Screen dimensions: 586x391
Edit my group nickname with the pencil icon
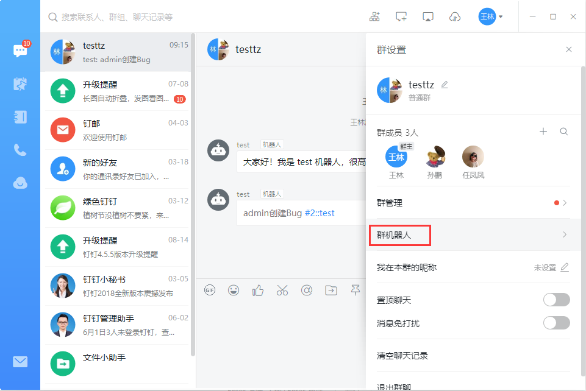pyautogui.click(x=565, y=267)
